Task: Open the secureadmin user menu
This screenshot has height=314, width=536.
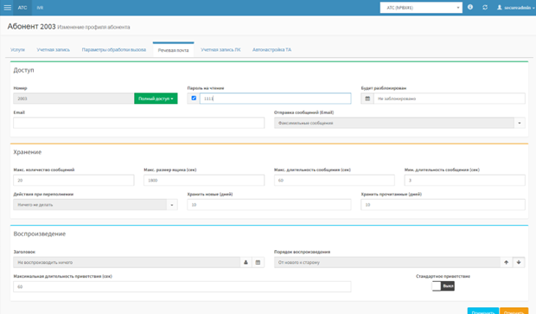Action: pyautogui.click(x=516, y=8)
